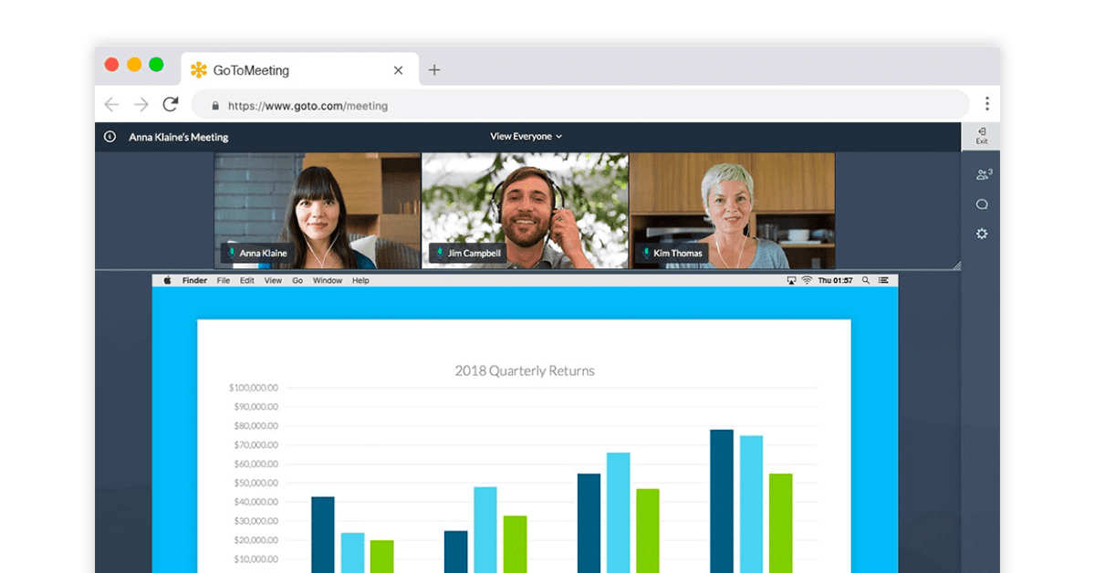Open the Edit menu in shared screen
The height and width of the screenshot is (573, 1095).
(247, 281)
